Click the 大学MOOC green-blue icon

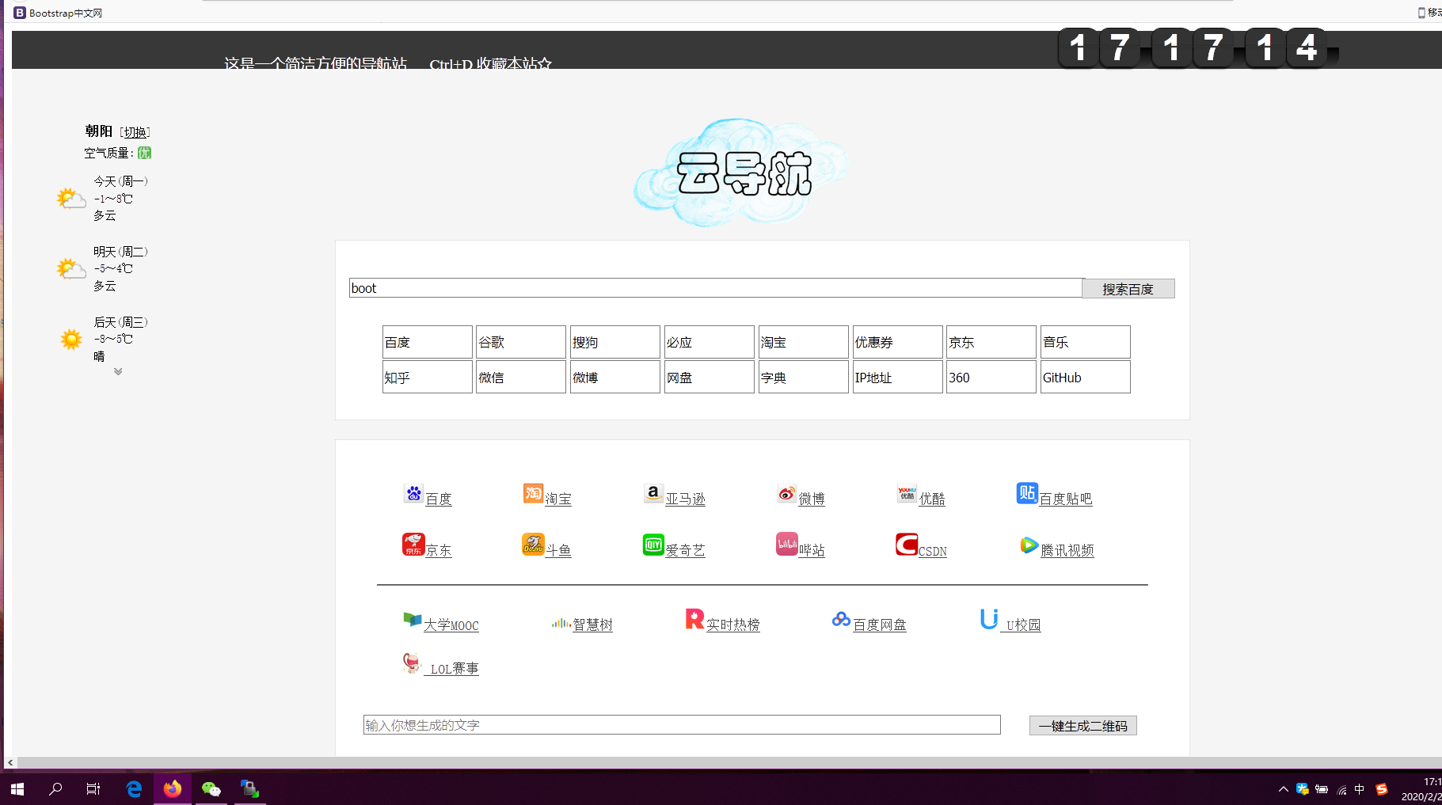413,619
